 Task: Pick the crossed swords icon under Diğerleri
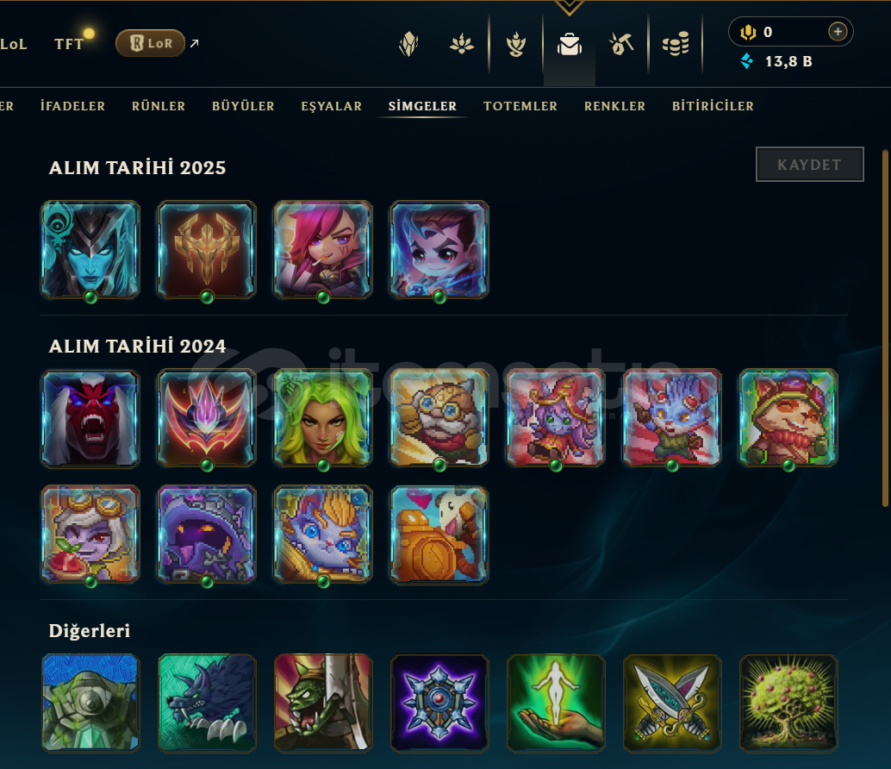tap(672, 703)
